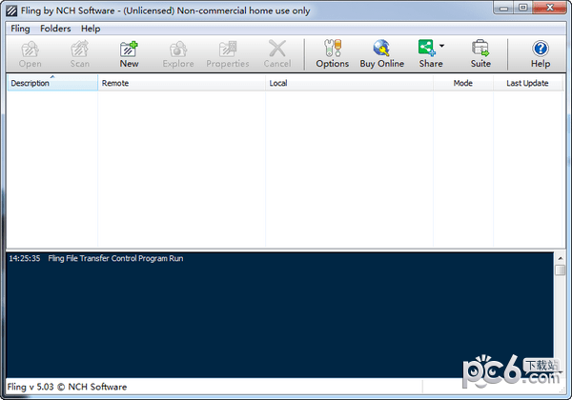
Task: Click the log panel scrollbar thumb
Action: click(x=560, y=270)
